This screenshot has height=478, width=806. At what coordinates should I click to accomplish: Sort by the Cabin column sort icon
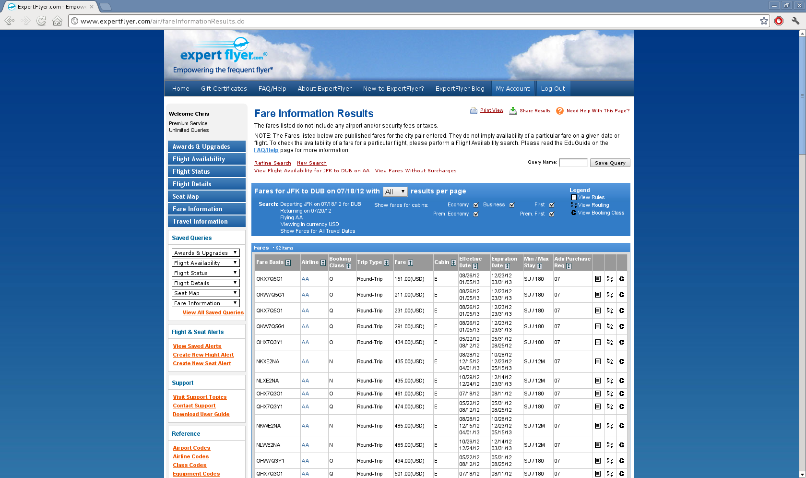pos(453,263)
